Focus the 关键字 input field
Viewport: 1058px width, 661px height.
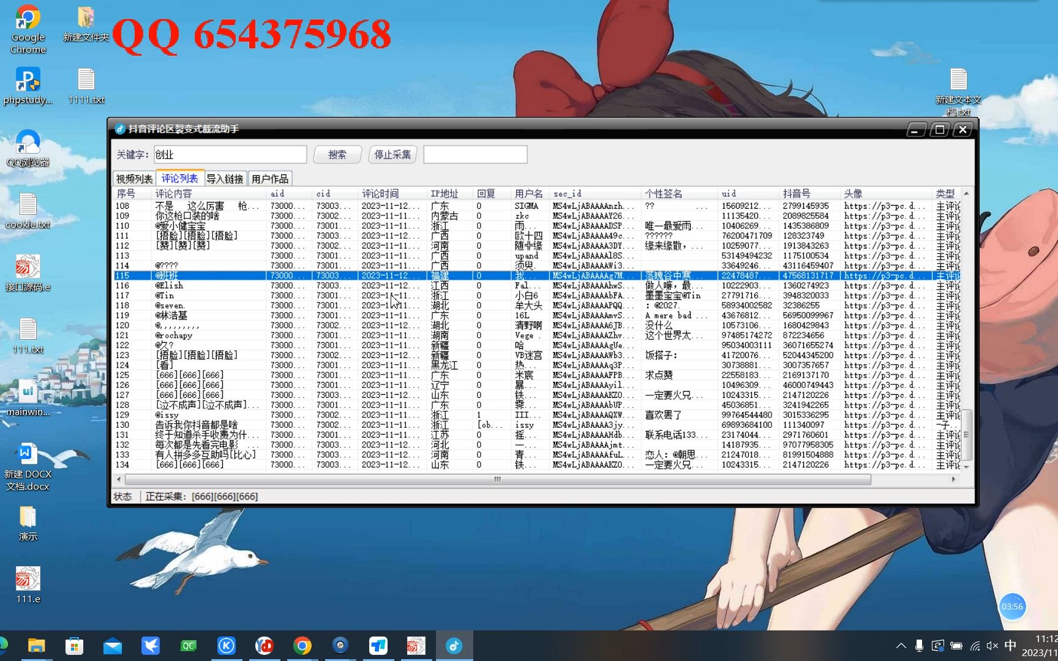pyautogui.click(x=230, y=155)
